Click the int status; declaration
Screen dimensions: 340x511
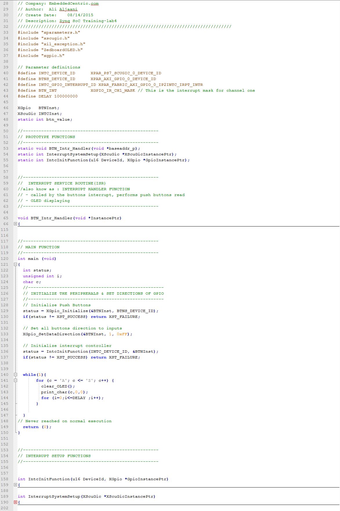37,270
